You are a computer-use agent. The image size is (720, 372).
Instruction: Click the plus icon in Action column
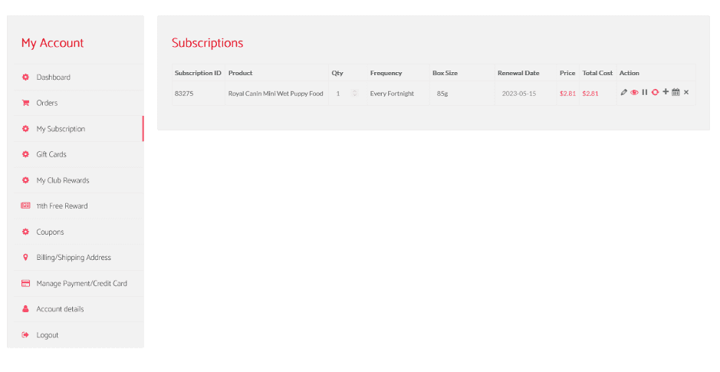click(666, 92)
